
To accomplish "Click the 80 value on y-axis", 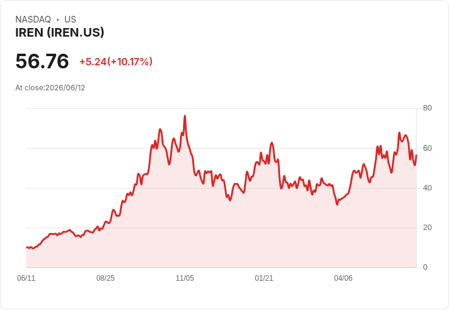I will click(x=427, y=108).
